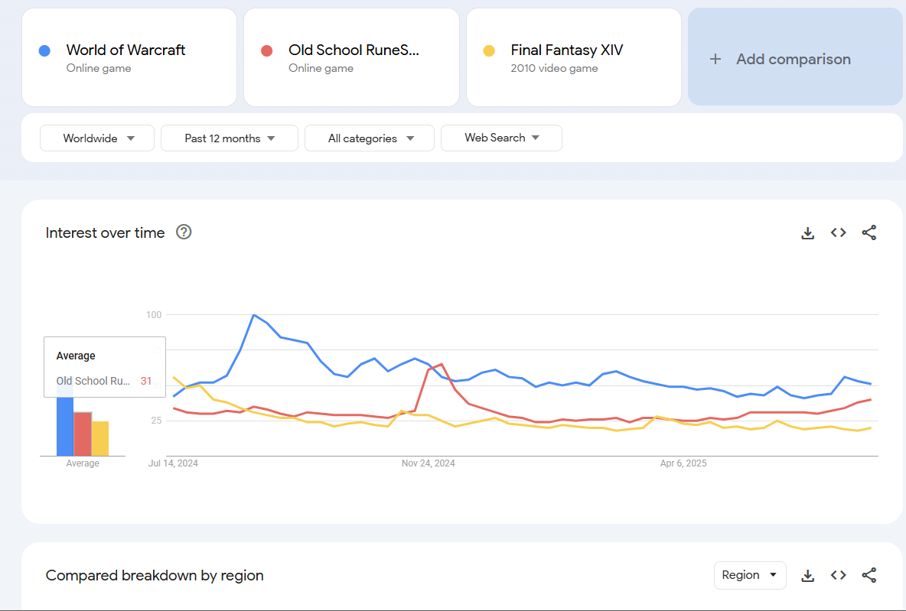Click the Interest over time heading
The height and width of the screenshot is (611, 906).
pyautogui.click(x=105, y=232)
